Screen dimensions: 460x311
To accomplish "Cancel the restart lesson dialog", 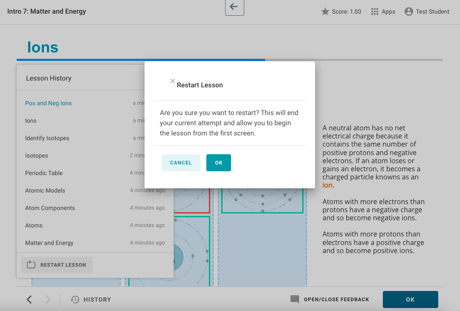I will tap(181, 163).
